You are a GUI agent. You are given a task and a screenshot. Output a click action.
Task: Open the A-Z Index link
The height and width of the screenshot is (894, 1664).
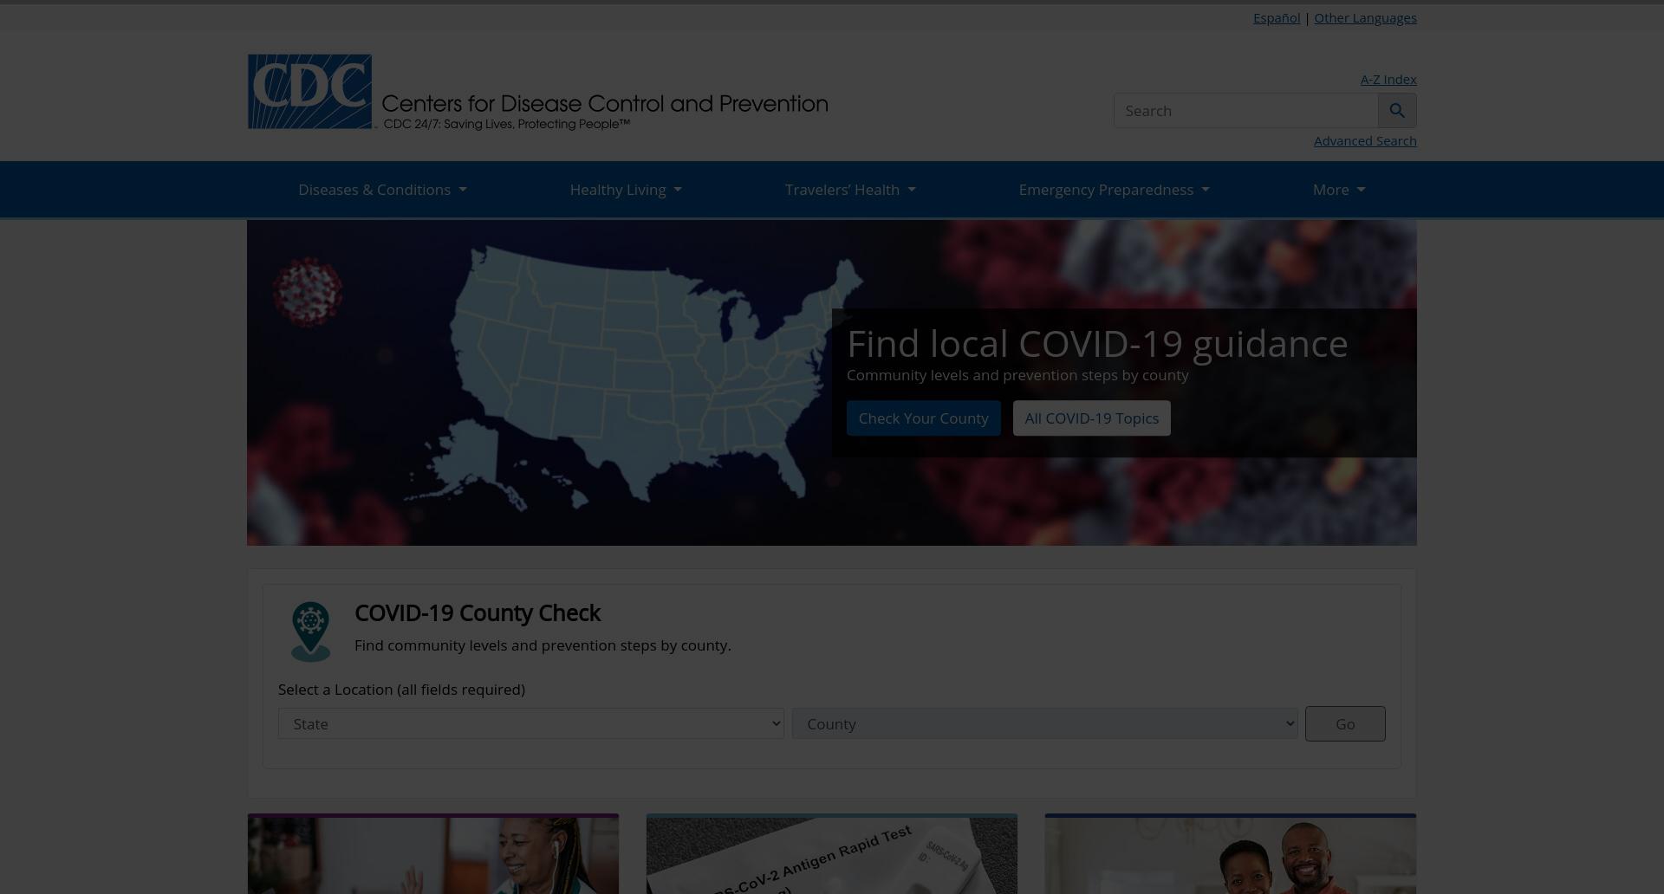1388,80
